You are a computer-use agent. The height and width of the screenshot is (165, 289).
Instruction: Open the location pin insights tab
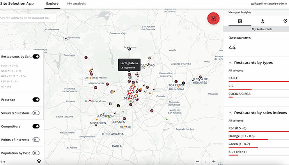click(285, 21)
